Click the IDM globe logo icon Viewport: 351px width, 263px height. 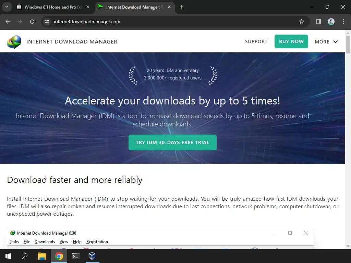pos(14,42)
